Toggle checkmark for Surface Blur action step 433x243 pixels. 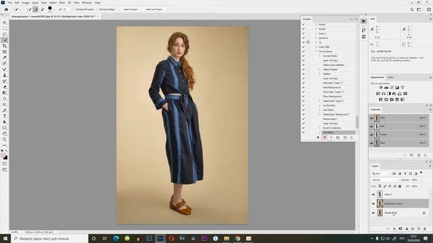(x=304, y=105)
